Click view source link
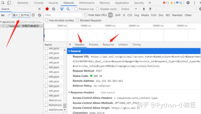The width and height of the screenshot is (201, 114). click(108, 92)
